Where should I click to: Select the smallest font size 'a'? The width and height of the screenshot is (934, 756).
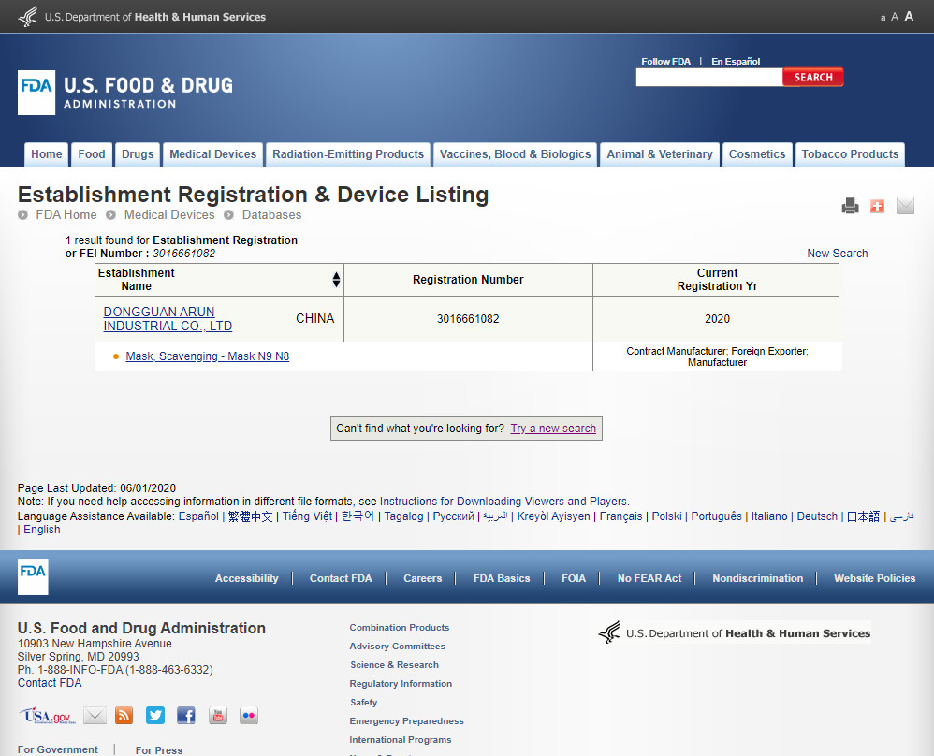883,18
